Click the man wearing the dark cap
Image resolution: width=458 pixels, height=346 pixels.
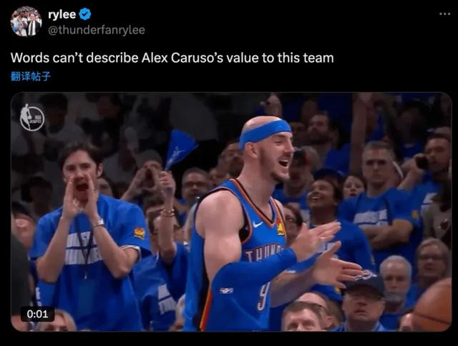click(x=363, y=300)
